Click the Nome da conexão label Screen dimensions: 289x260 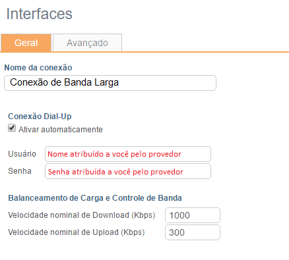click(38, 68)
